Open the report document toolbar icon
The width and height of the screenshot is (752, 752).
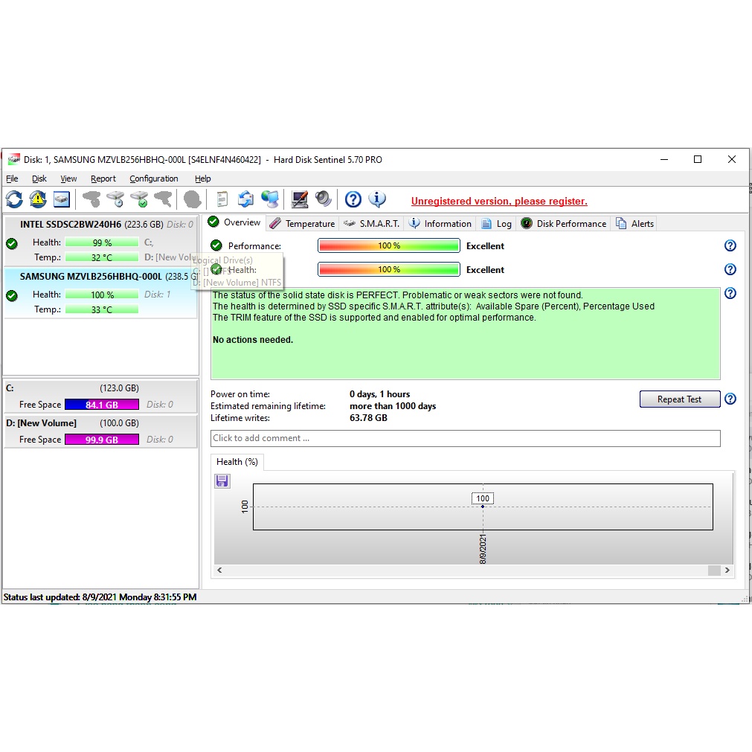pyautogui.click(x=222, y=199)
